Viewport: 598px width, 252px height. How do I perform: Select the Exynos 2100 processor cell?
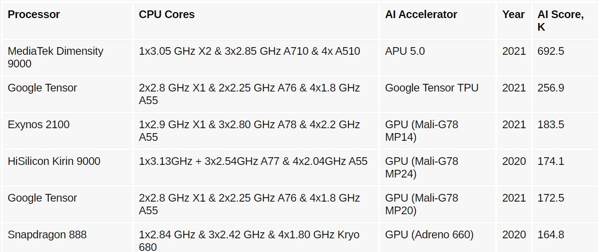point(39,124)
